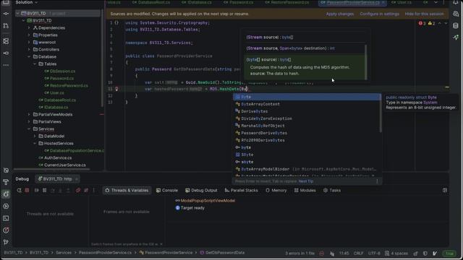Toggle Mute Breakpoints in debug toolbar
Viewport: 463px width, 260px height.
coord(86,191)
